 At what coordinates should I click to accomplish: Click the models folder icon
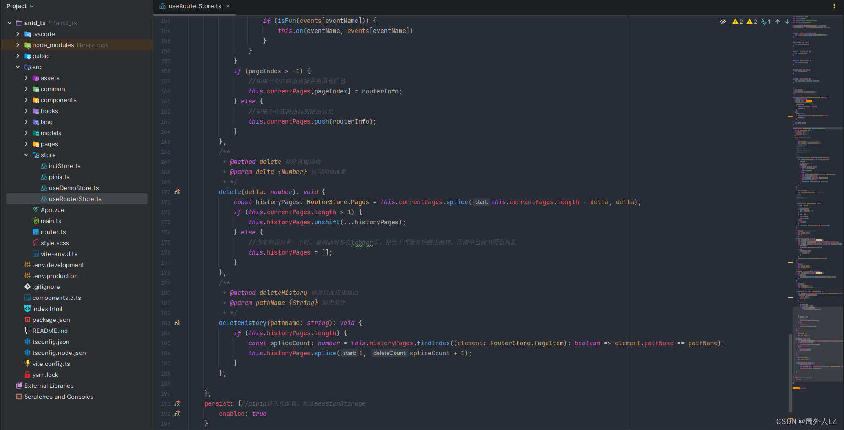36,133
